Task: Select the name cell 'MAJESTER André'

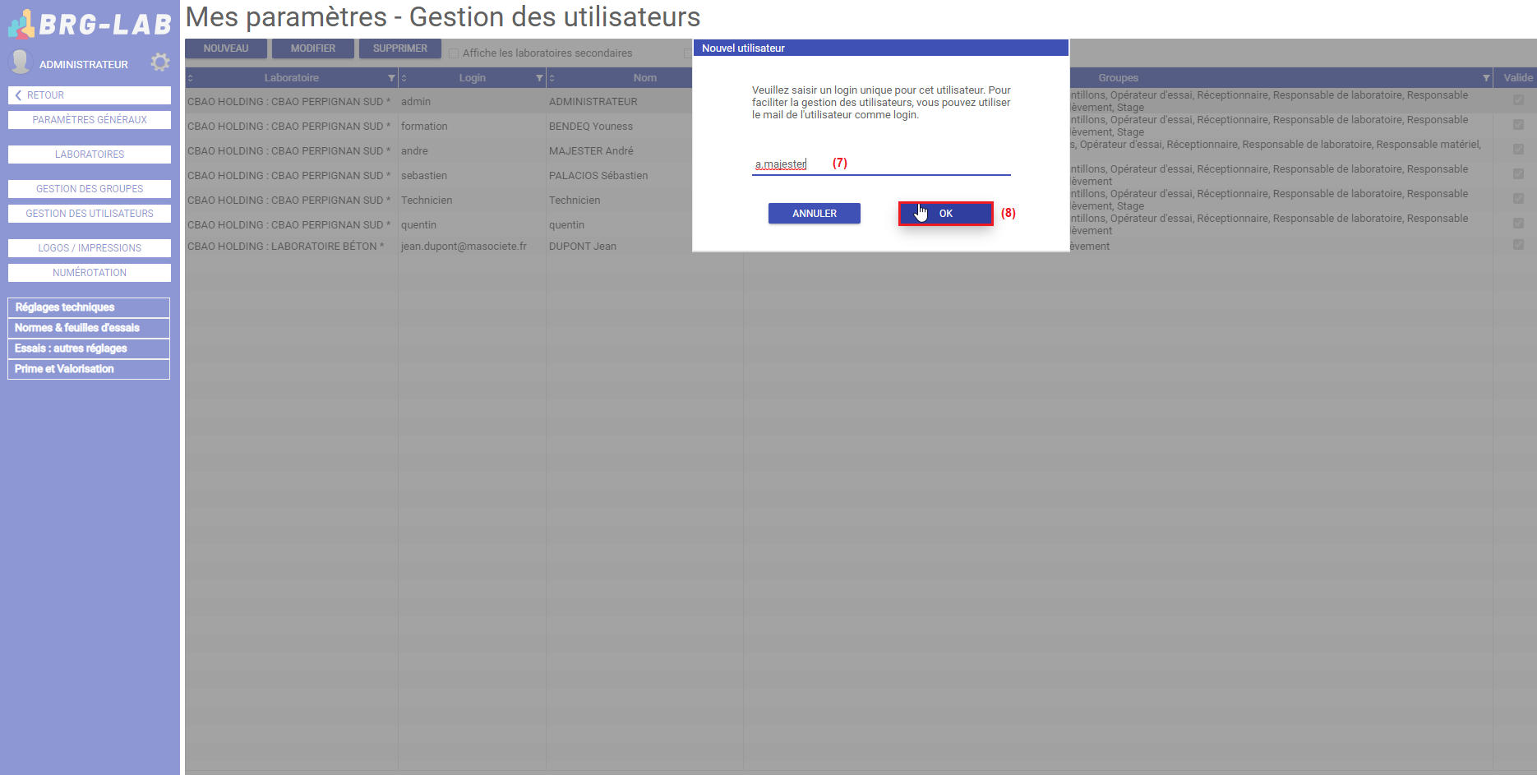Action: click(x=591, y=151)
